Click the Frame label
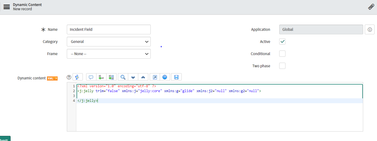 tap(52, 54)
